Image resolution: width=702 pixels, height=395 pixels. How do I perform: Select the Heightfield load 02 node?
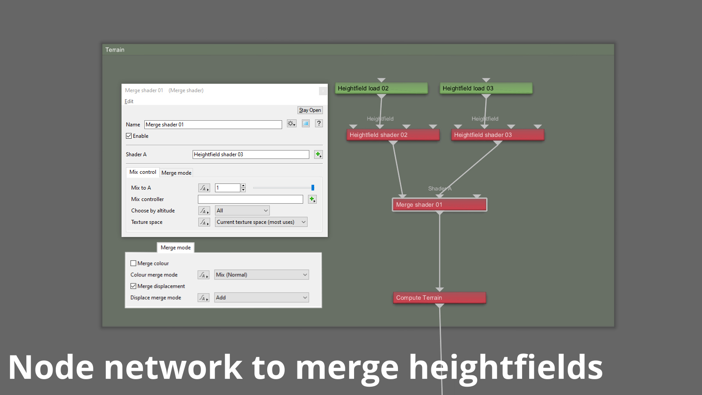click(381, 88)
